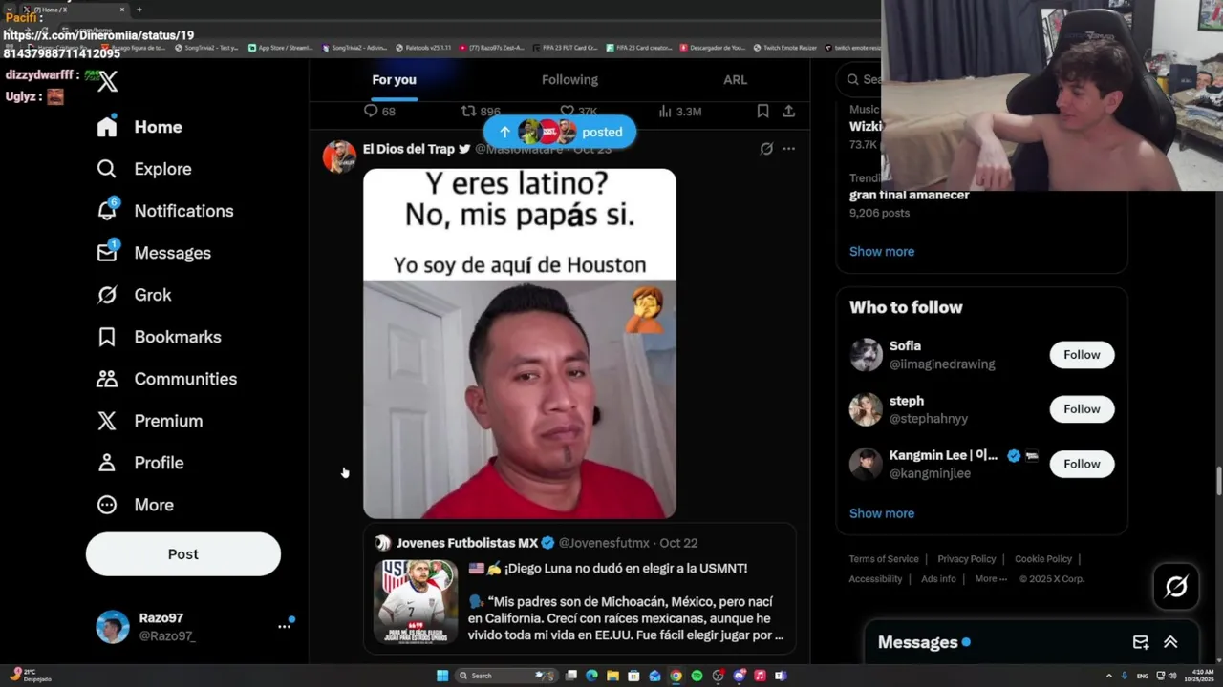Open the Accessibility link
The width and height of the screenshot is (1223, 687).
coord(875,579)
